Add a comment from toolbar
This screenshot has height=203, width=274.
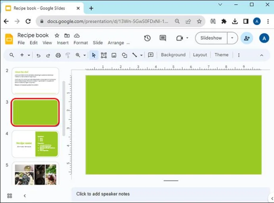[x=151, y=55]
